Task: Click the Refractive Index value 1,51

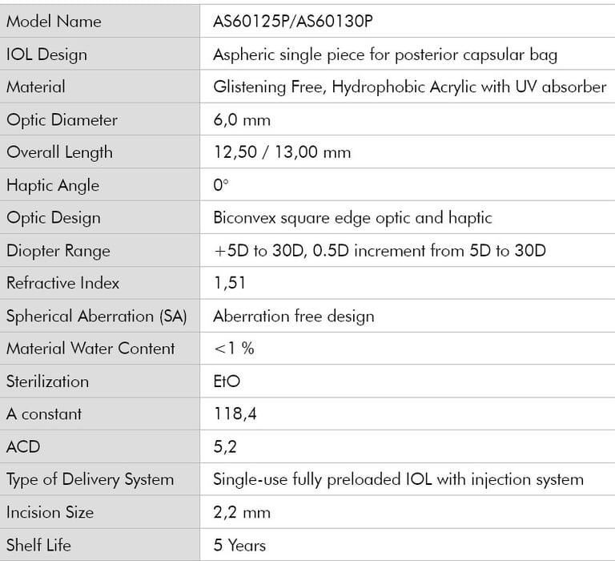Action: pyautogui.click(x=229, y=283)
